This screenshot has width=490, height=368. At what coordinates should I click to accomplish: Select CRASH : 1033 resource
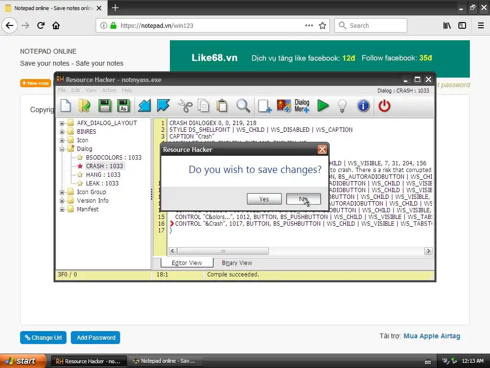104,166
